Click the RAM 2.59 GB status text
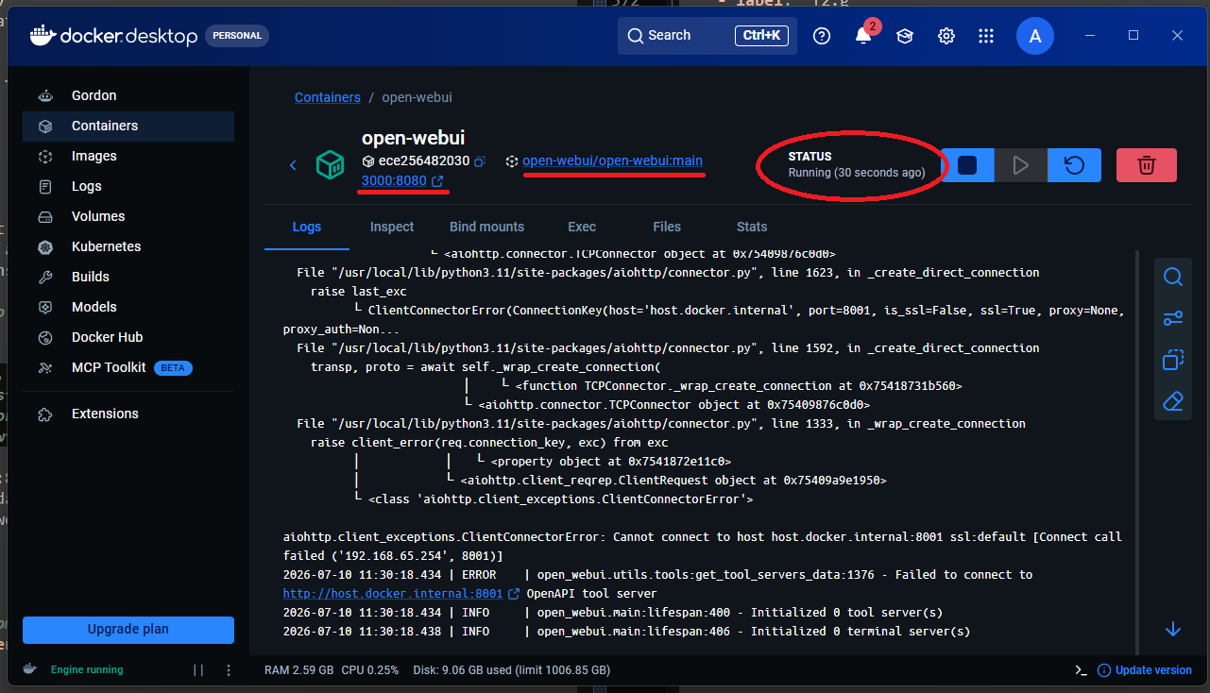This screenshot has height=693, width=1210. pyautogui.click(x=298, y=670)
